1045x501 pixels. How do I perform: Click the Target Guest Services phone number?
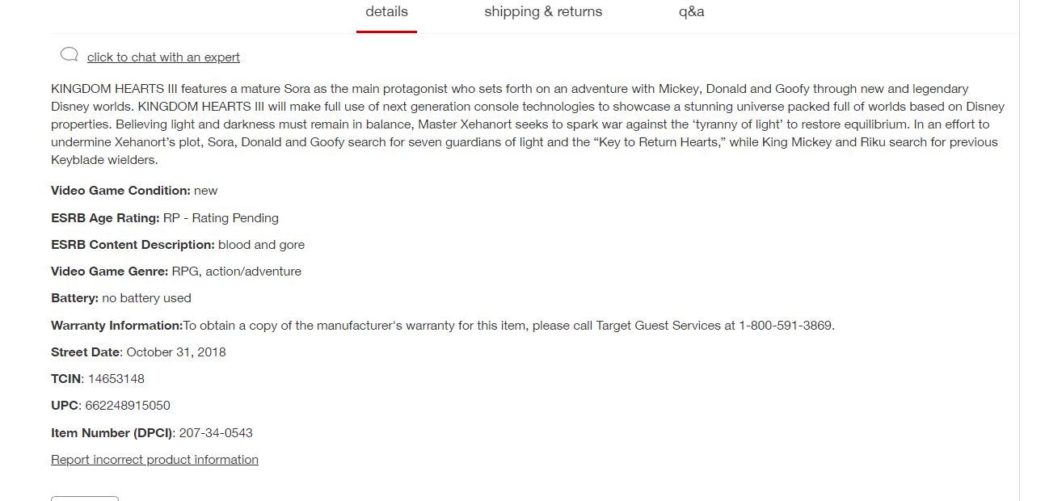click(x=785, y=326)
